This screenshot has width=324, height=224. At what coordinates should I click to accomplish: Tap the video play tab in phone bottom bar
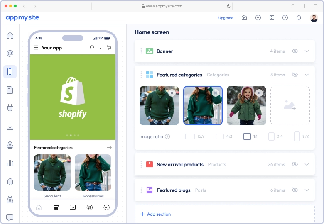point(73,207)
